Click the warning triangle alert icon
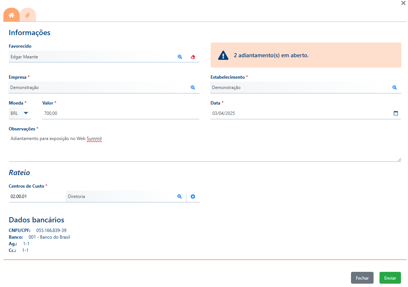This screenshot has height=287, width=408. pos(223,55)
